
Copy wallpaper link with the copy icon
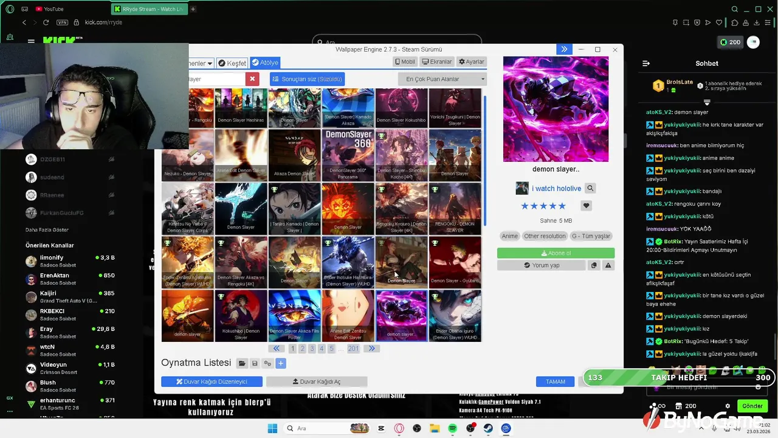point(594,265)
